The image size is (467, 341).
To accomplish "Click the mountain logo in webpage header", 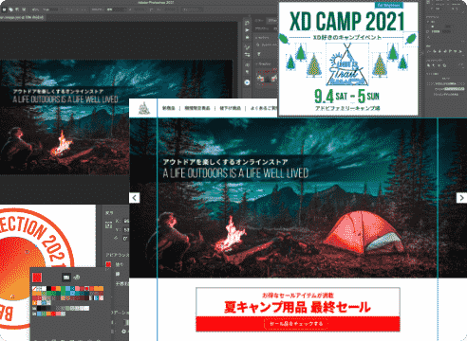I will 144,108.
